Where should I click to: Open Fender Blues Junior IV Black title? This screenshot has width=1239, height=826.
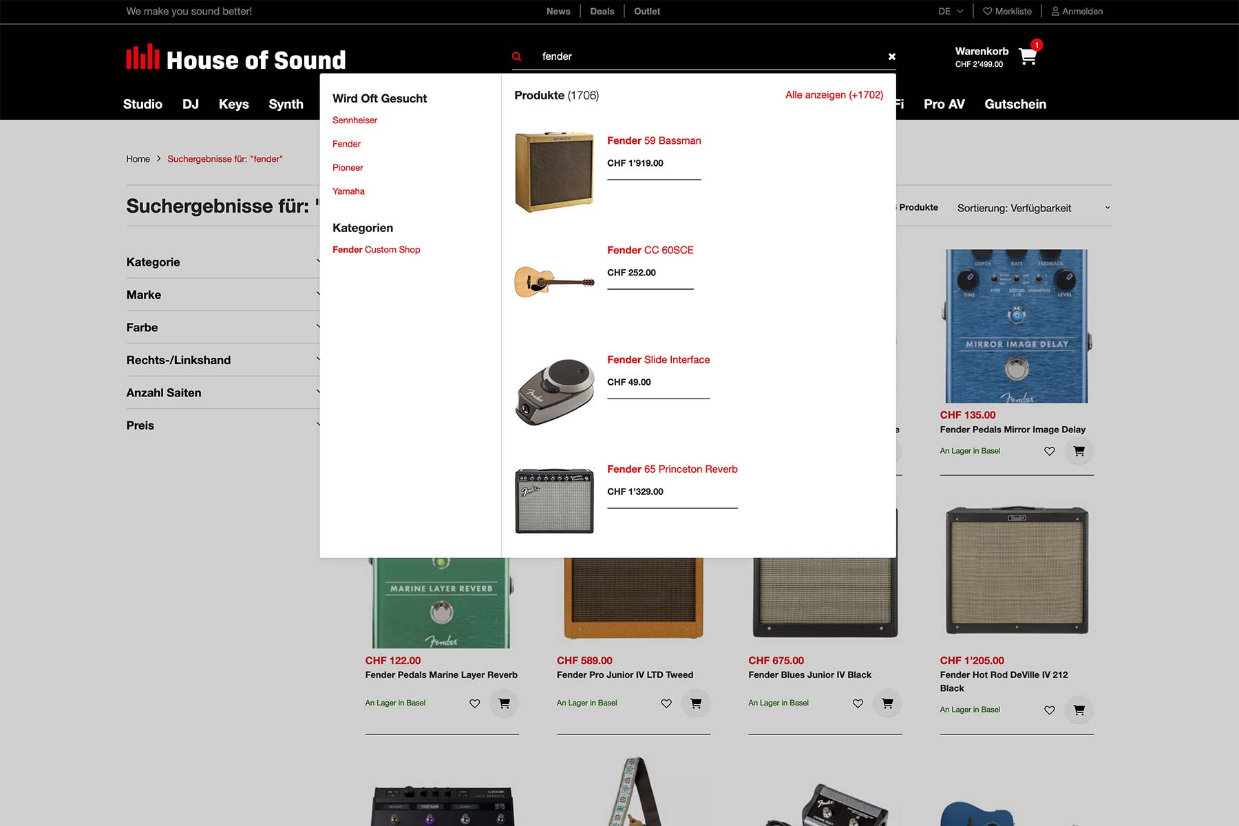coord(809,675)
